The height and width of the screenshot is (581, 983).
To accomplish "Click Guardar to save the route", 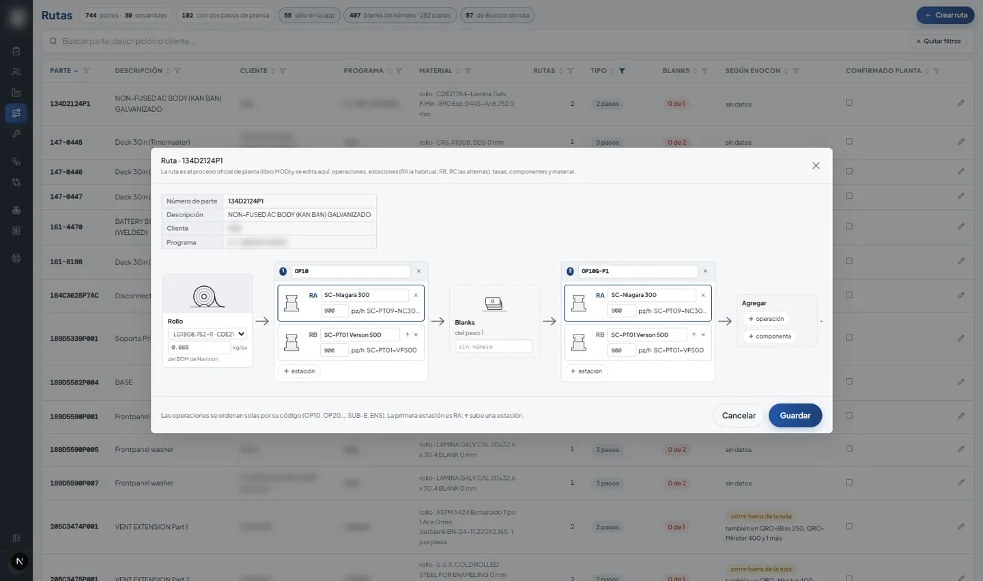I will click(x=795, y=416).
